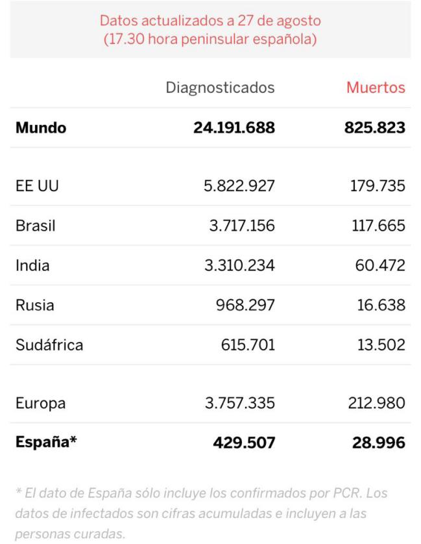
Task: Click Brasil deaths value 117.665
Action: click(x=378, y=226)
